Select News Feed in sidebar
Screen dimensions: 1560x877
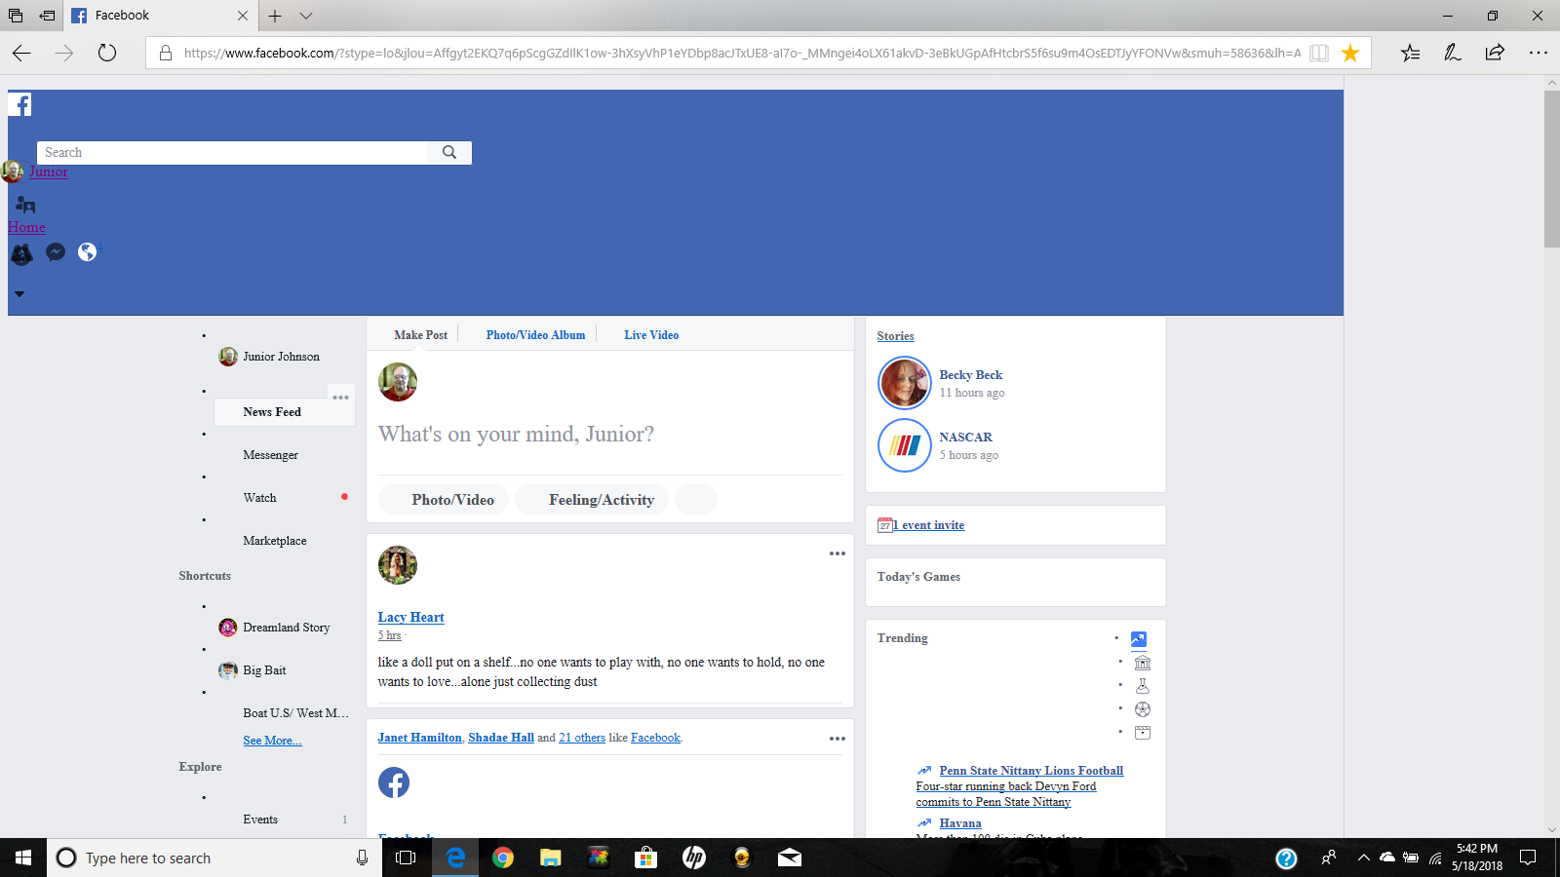(272, 412)
